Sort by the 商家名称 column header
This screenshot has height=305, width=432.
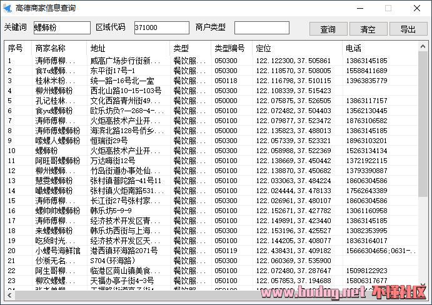click(50, 48)
